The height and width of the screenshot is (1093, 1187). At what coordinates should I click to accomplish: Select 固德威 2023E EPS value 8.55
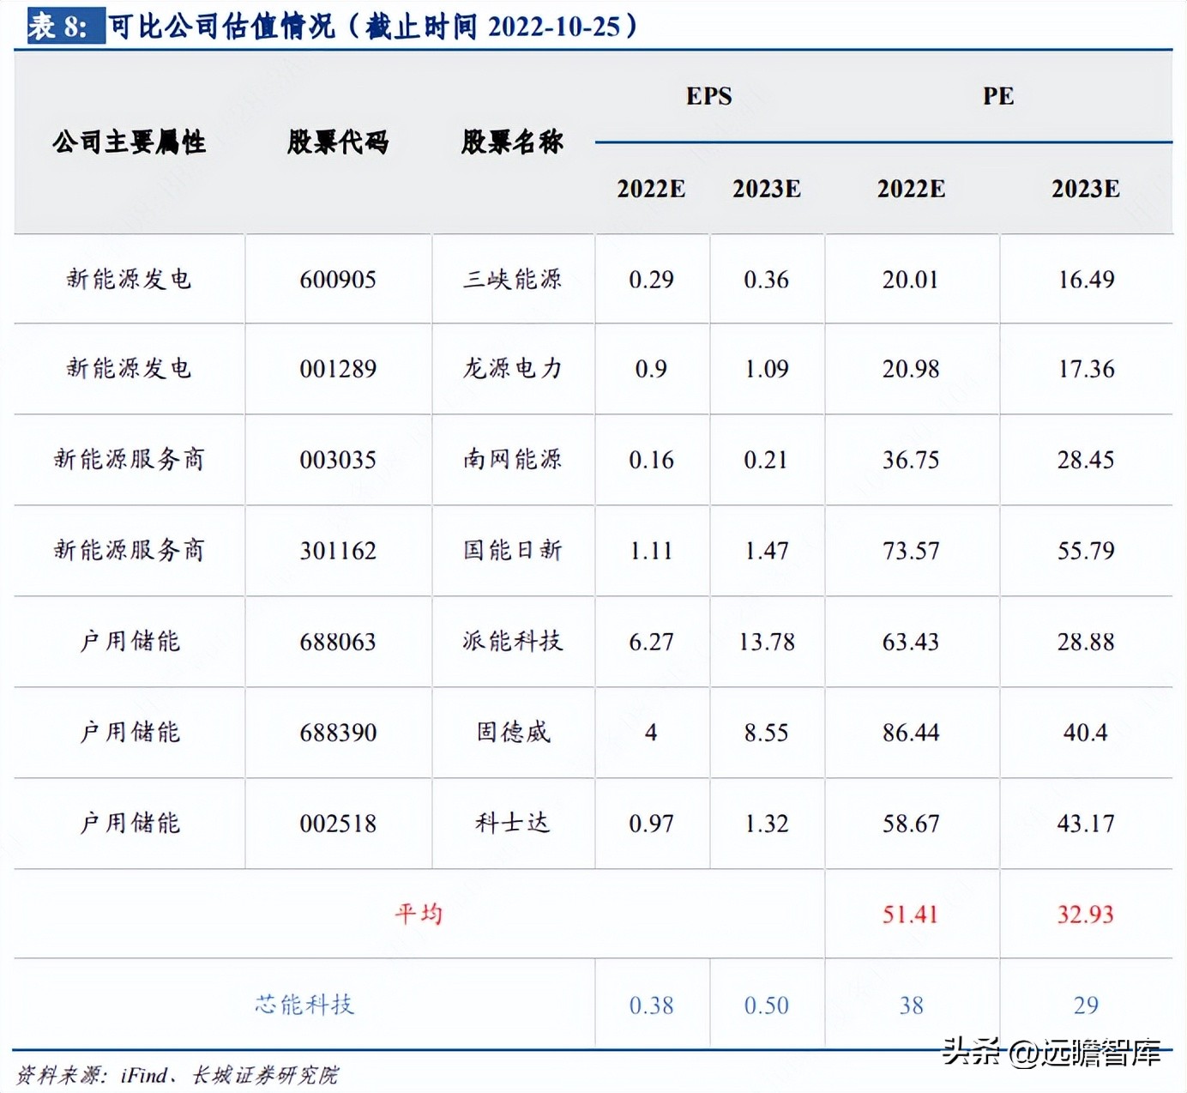click(767, 733)
